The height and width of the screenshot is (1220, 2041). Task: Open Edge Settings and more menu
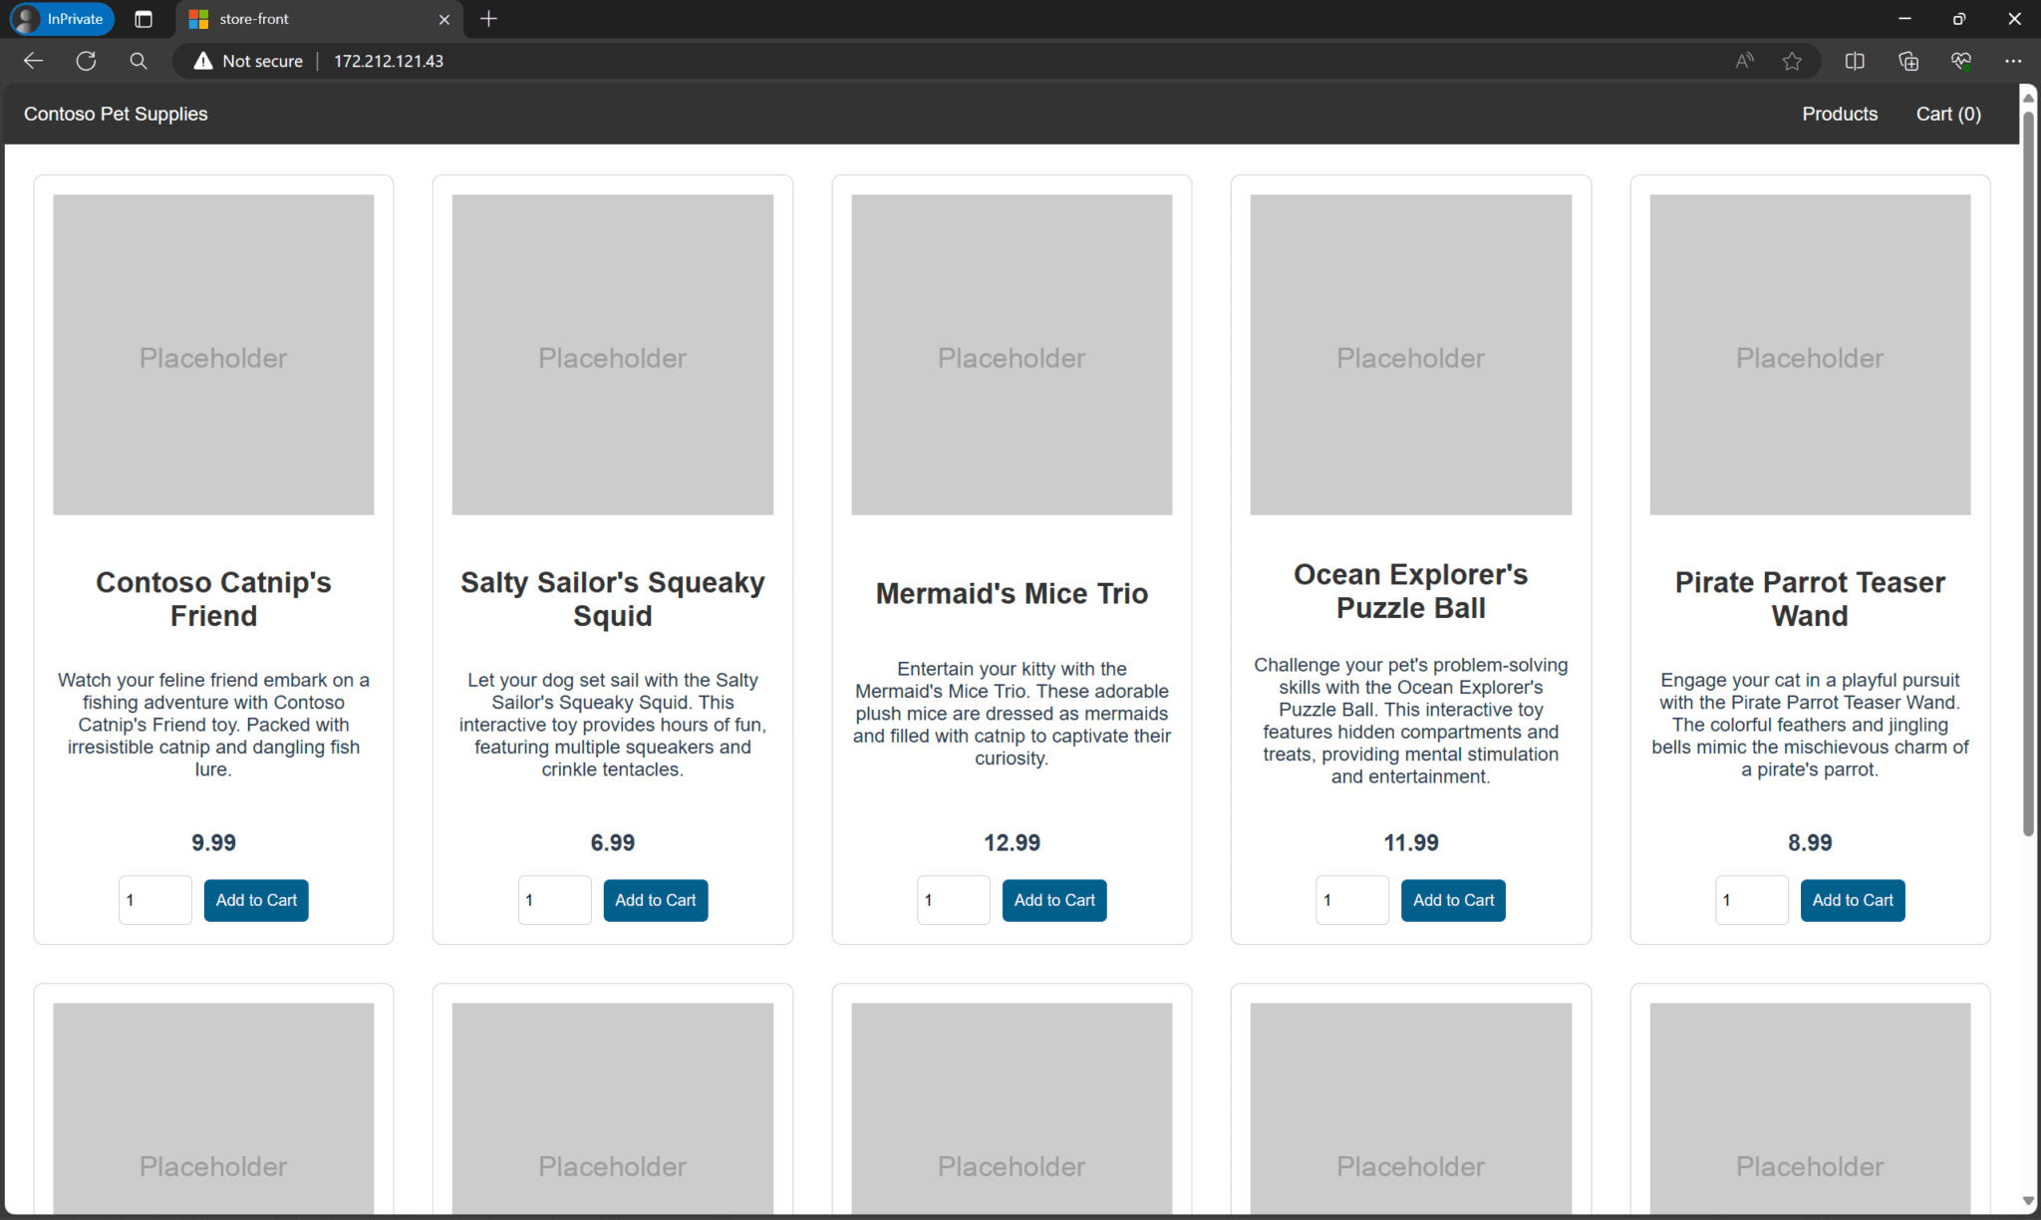click(x=2013, y=61)
